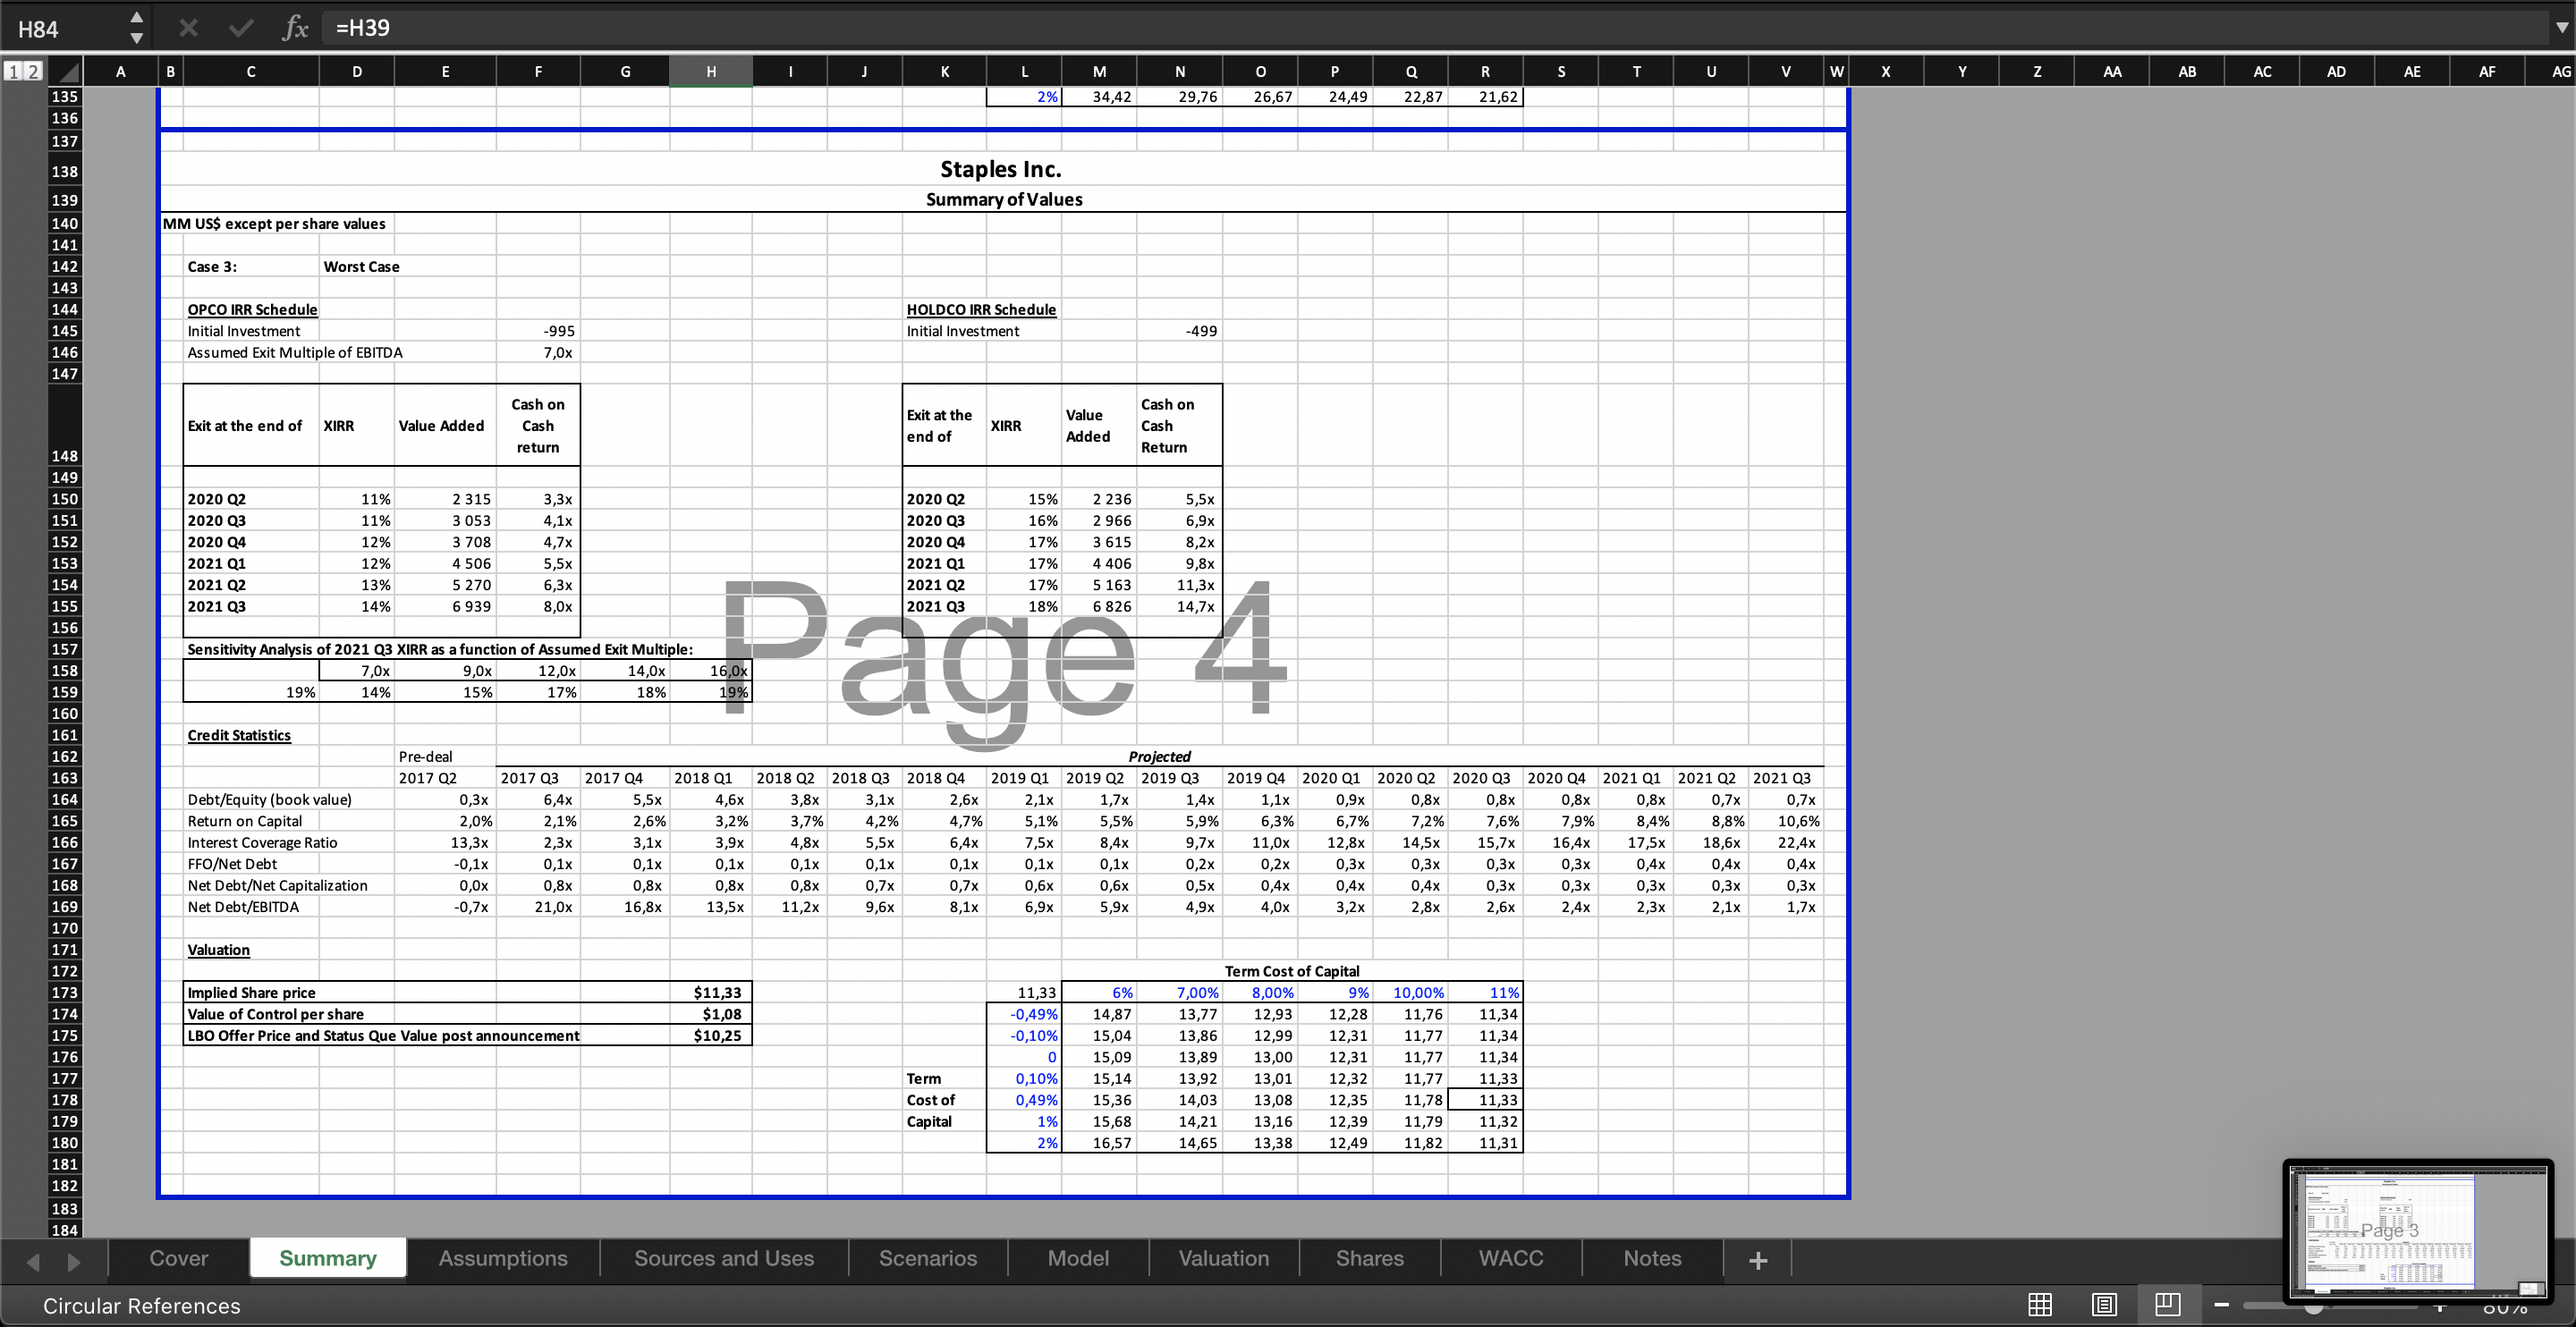Image resolution: width=2576 pixels, height=1327 pixels.
Task: Open the Assumptions sheet tab
Action: click(x=503, y=1258)
